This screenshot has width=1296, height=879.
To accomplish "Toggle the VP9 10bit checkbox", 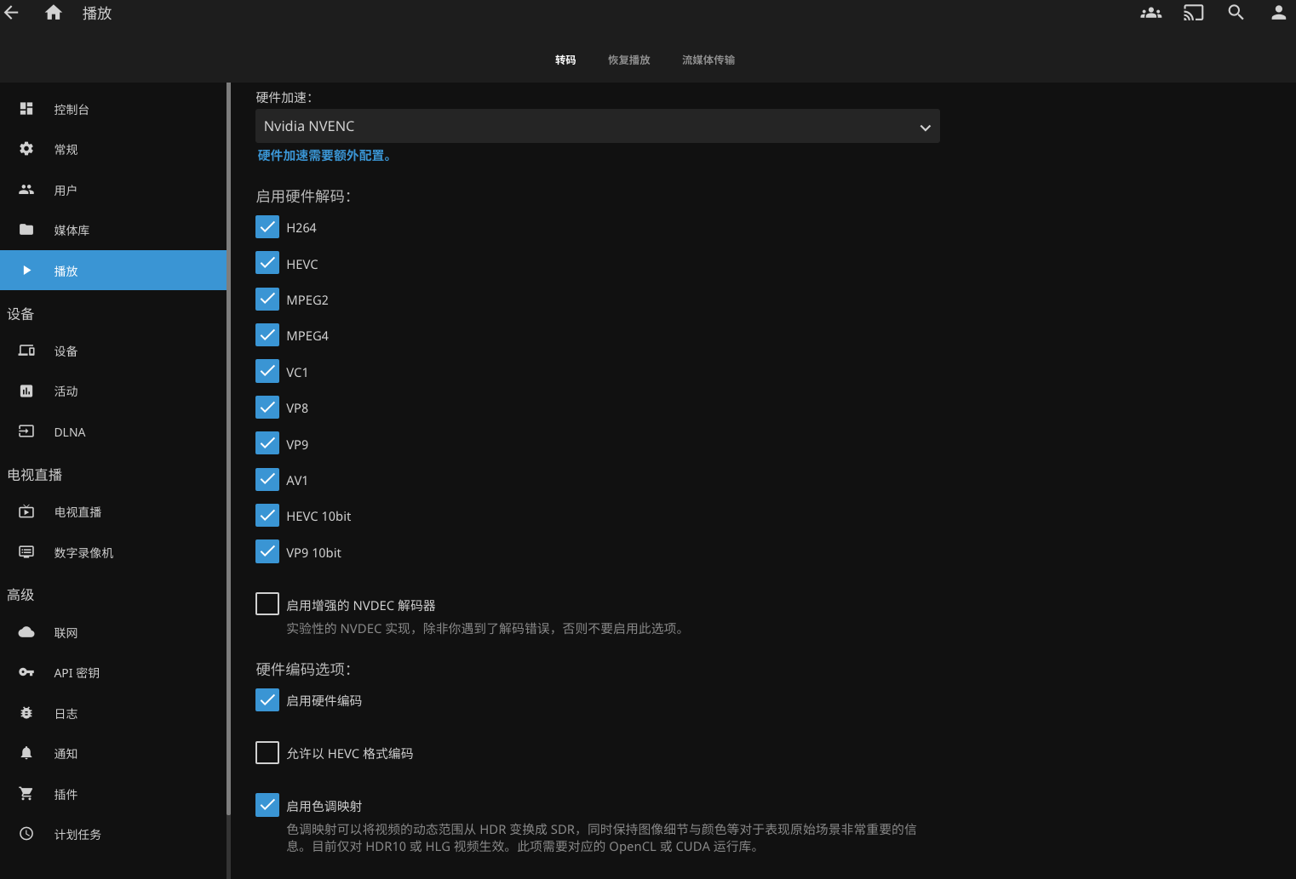I will (267, 551).
